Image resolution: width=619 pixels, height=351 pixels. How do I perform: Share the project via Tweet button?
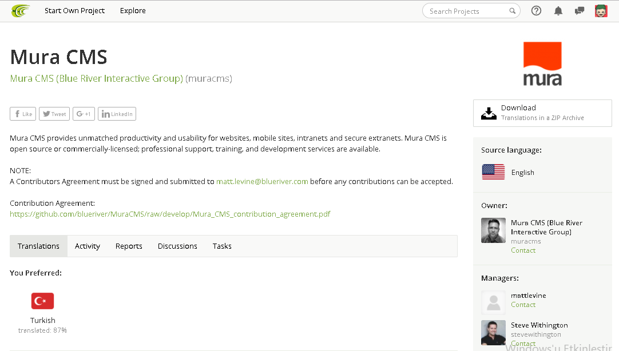click(x=54, y=114)
